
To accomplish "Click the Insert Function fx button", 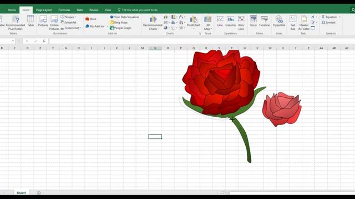I will [x=44, y=41].
